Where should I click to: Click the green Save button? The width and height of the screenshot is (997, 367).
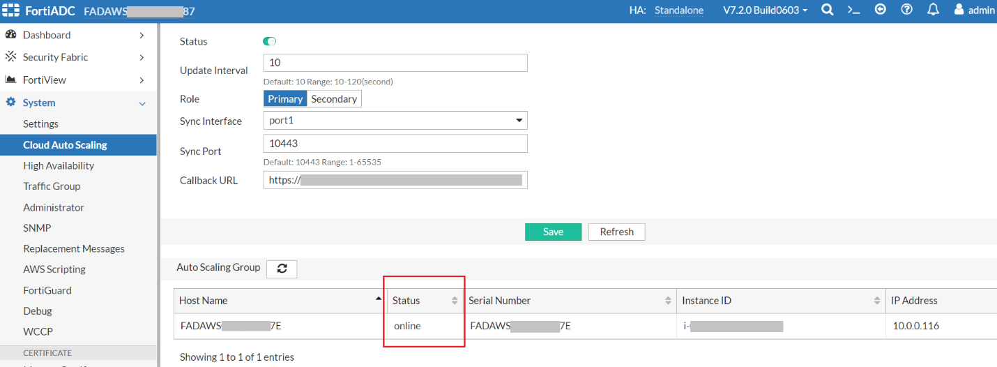pos(553,232)
